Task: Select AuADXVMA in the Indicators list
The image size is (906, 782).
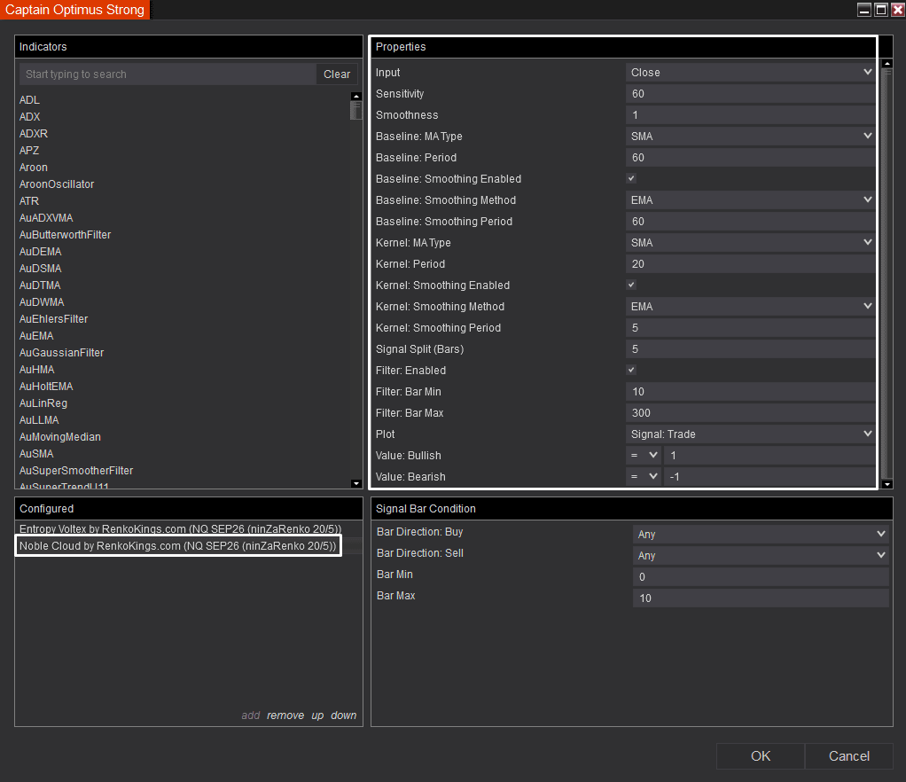Action: [x=46, y=218]
